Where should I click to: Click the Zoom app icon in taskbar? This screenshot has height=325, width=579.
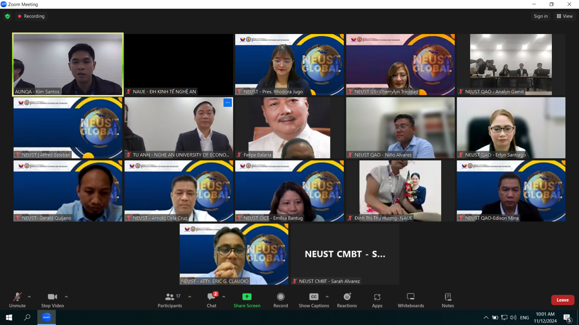tap(46, 317)
